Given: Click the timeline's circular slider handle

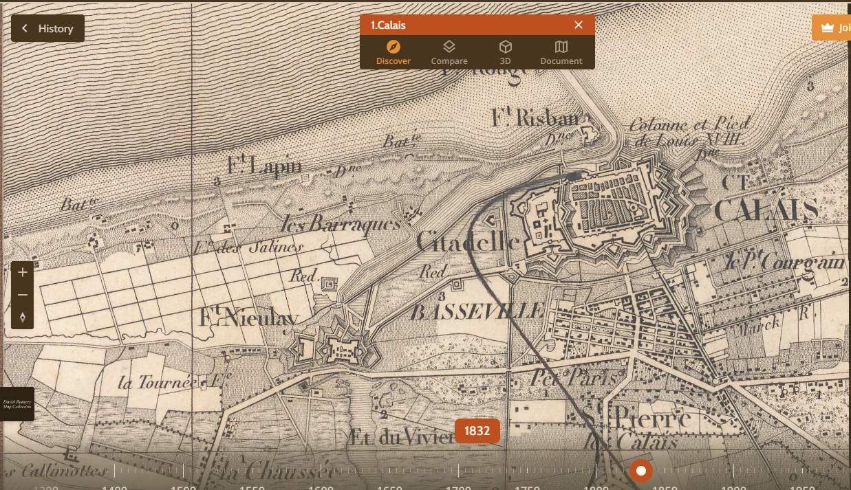Looking at the screenshot, I should click(641, 471).
